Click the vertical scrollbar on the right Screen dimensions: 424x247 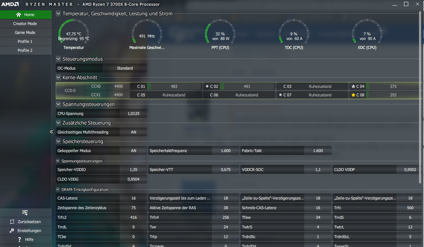pos(420,97)
